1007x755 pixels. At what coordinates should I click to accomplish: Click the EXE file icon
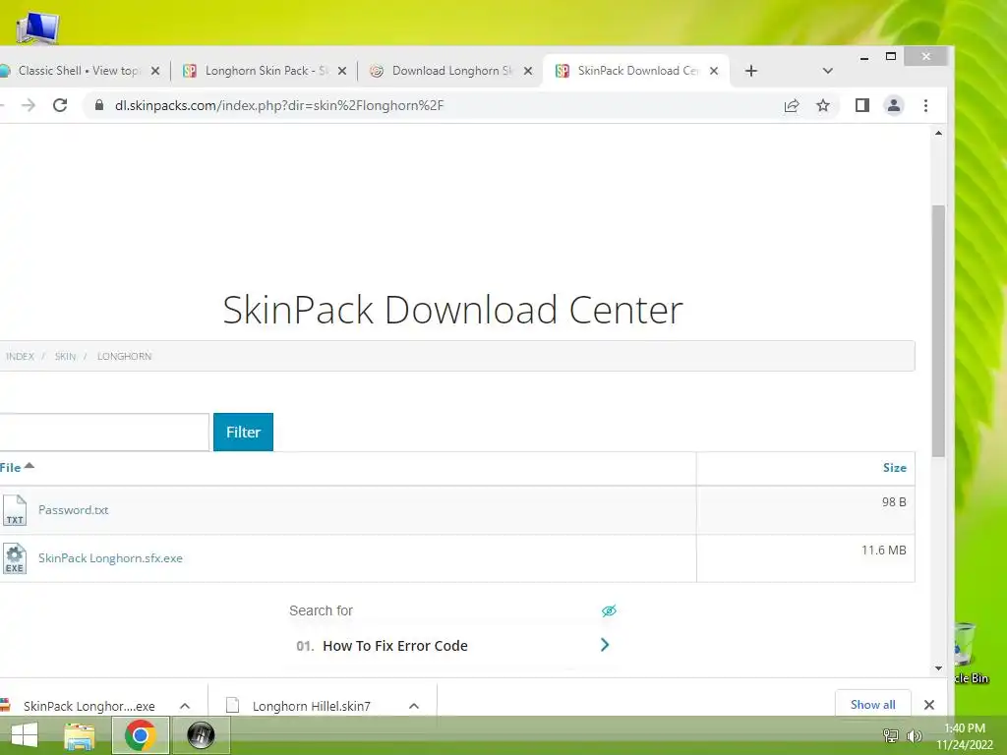point(14,558)
